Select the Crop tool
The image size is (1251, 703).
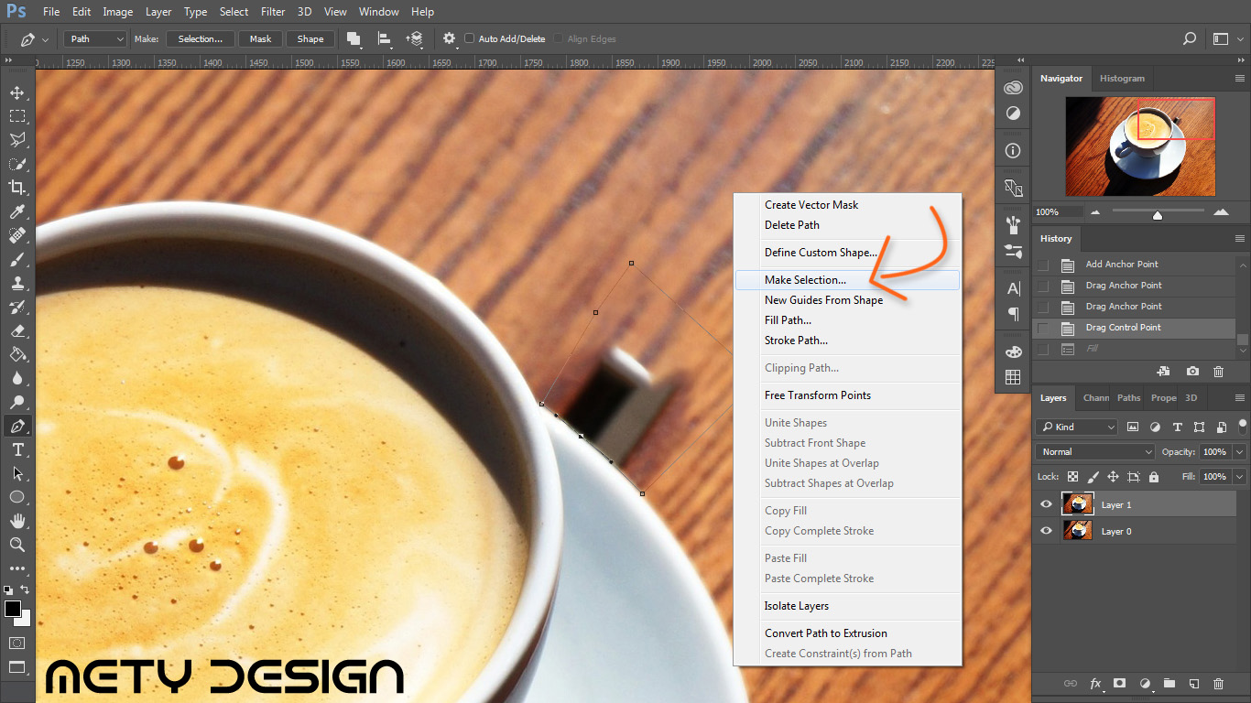coord(16,188)
